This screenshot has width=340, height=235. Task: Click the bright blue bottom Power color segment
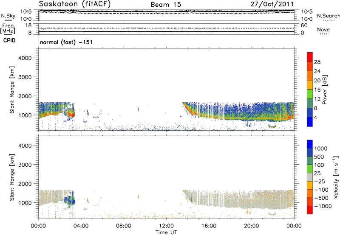click(x=310, y=122)
